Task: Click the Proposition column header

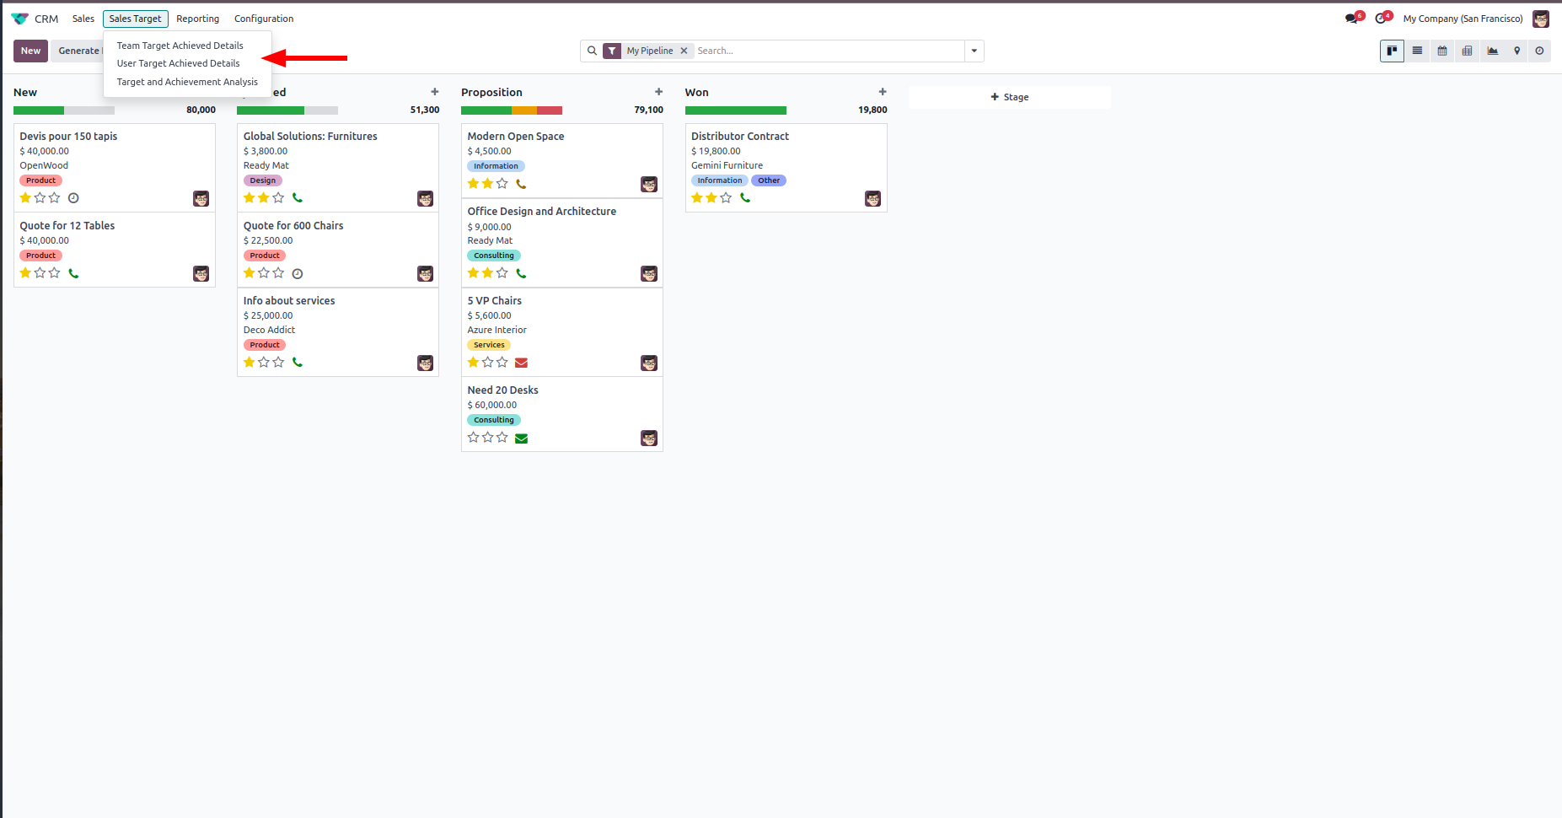Action: tap(491, 92)
